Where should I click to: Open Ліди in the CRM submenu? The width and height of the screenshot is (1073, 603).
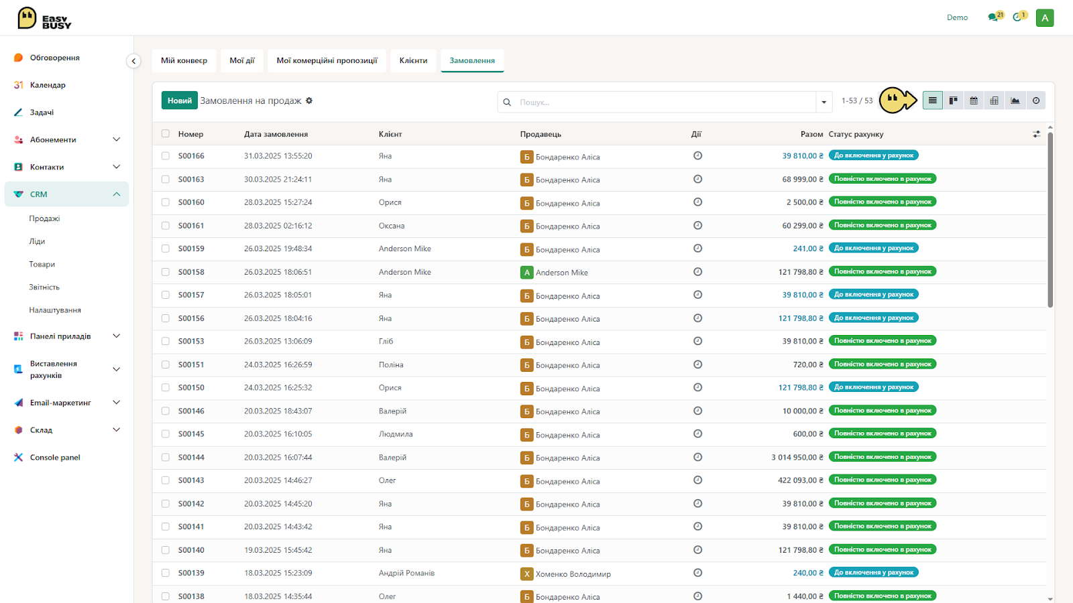(37, 241)
